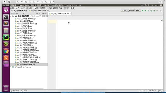Open the Code menu
The width and height of the screenshot is (166, 93).
37,8
